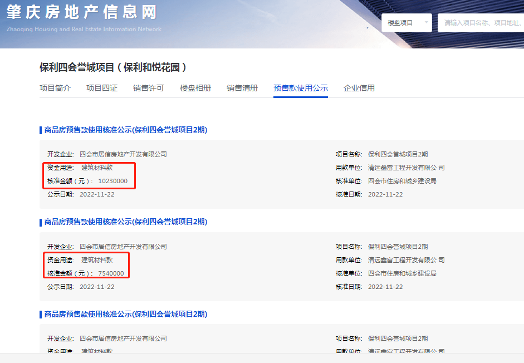Expand the 楼盘项目 search category dropdown
Image resolution: width=524 pixels, height=363 pixels.
(407, 23)
